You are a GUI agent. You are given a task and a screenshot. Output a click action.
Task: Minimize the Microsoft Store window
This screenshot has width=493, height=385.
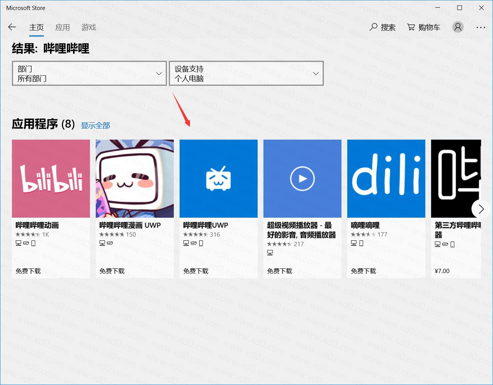(x=438, y=8)
